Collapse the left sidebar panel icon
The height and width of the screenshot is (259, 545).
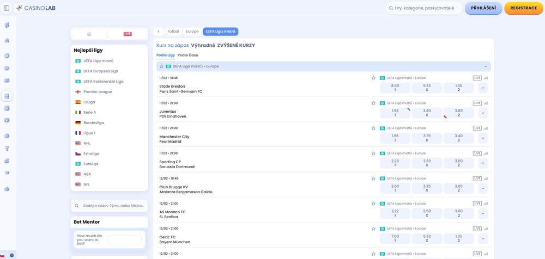7,8
